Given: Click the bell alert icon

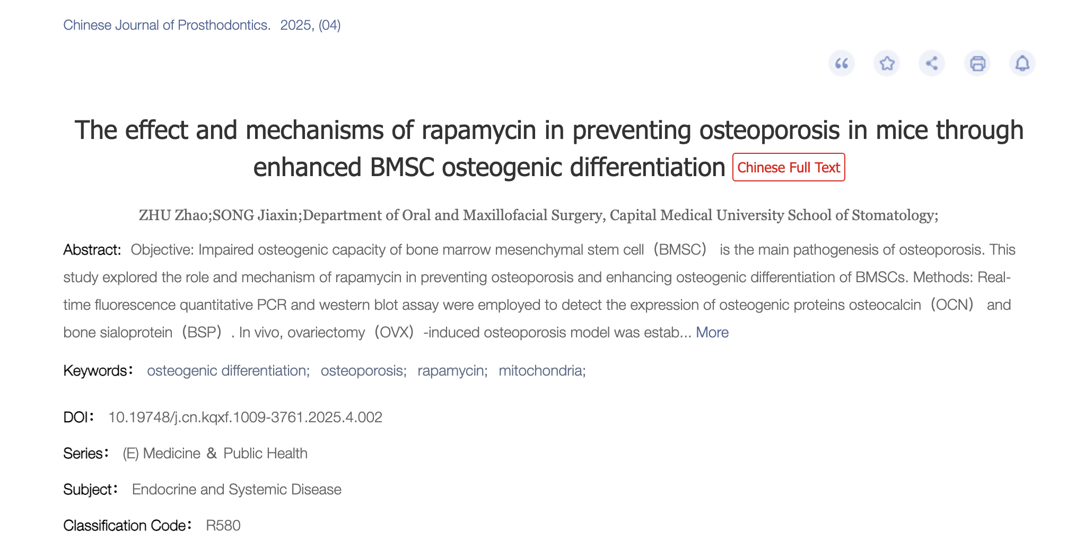Looking at the screenshot, I should pos(1022,64).
